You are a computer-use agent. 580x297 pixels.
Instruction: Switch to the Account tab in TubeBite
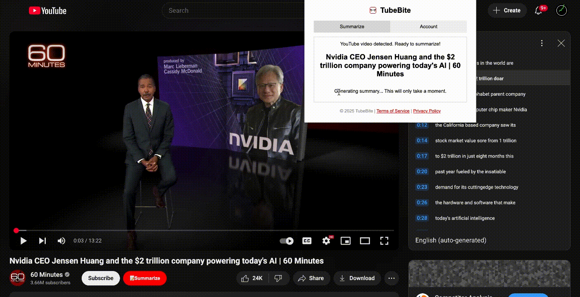pyautogui.click(x=428, y=26)
